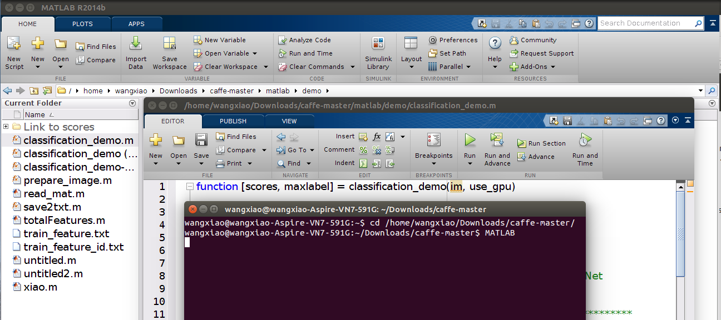Switch to VIEW tab in Editor

tap(289, 121)
